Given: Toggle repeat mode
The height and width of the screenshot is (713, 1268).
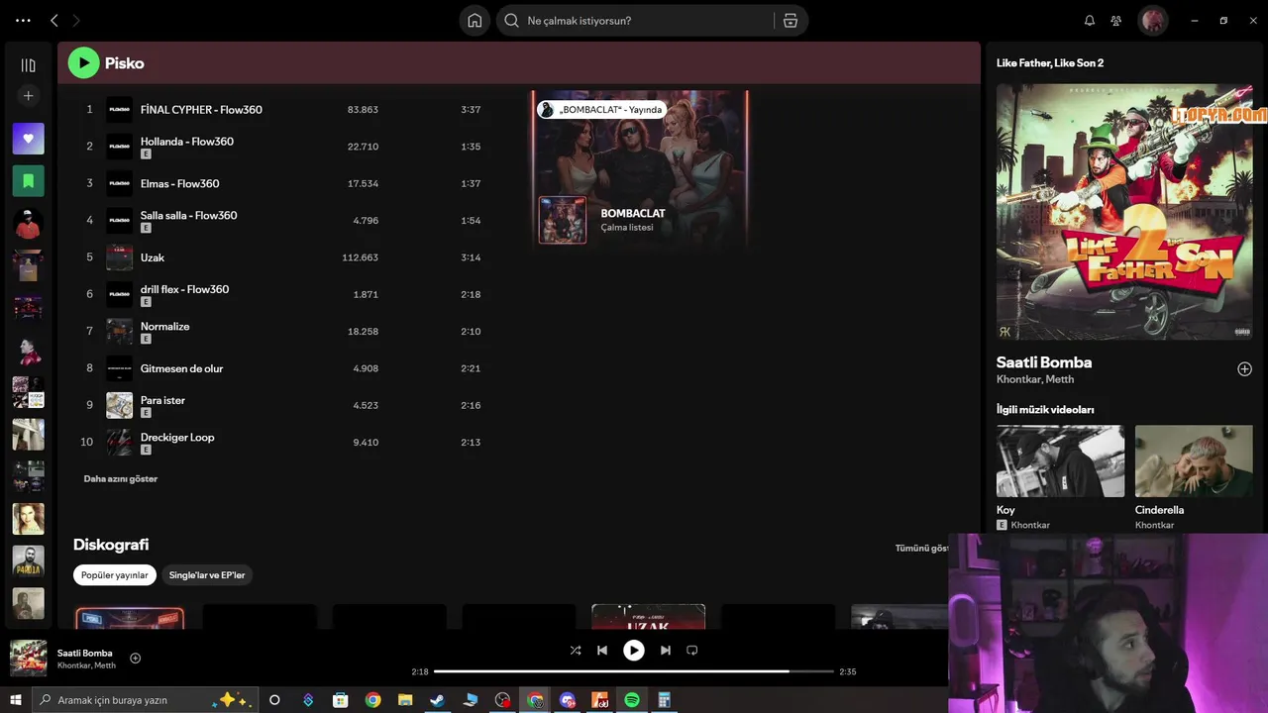Looking at the screenshot, I should [x=692, y=651].
